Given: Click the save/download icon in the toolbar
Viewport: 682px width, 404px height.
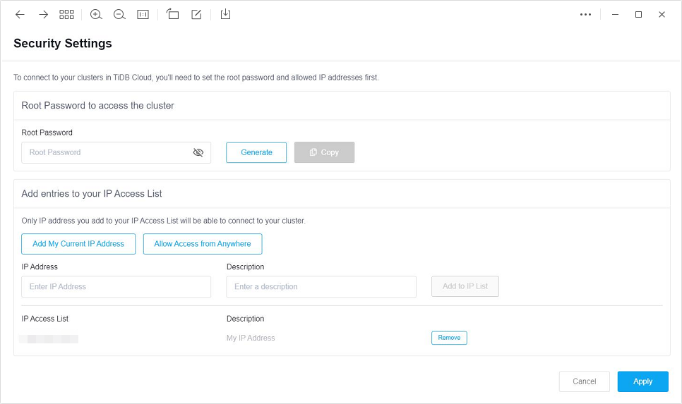Looking at the screenshot, I should coord(225,15).
